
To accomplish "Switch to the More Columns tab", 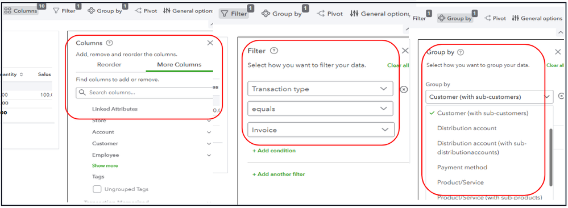I will point(179,65).
